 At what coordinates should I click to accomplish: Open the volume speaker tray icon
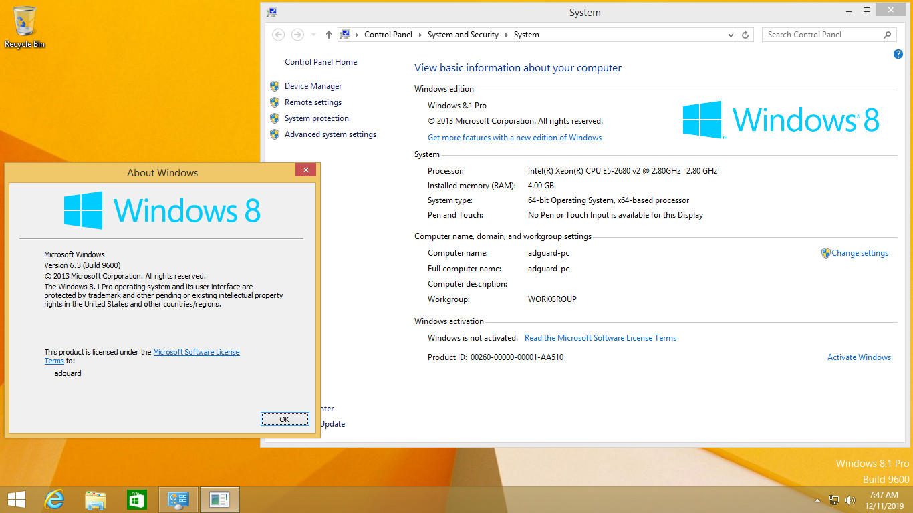[x=850, y=500]
